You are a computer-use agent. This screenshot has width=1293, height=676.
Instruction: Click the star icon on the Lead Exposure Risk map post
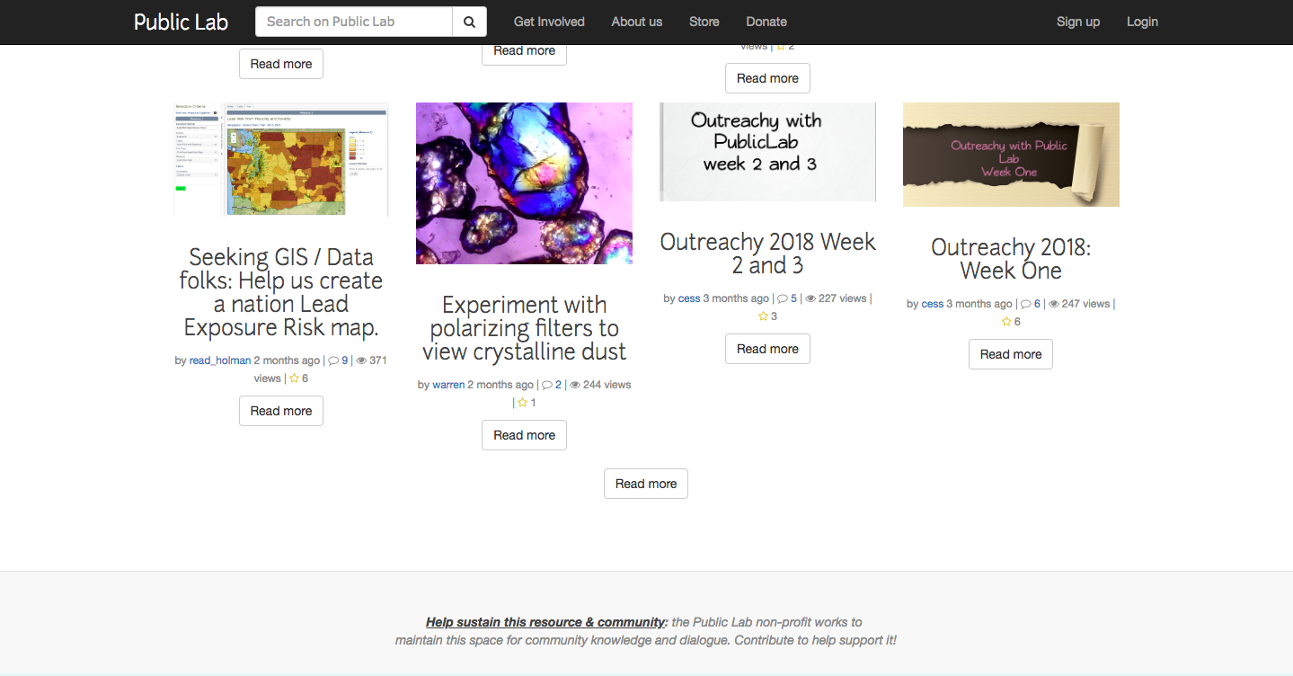[x=294, y=378]
